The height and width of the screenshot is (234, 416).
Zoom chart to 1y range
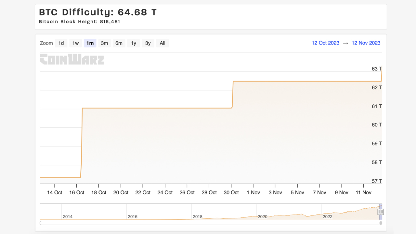click(x=133, y=43)
